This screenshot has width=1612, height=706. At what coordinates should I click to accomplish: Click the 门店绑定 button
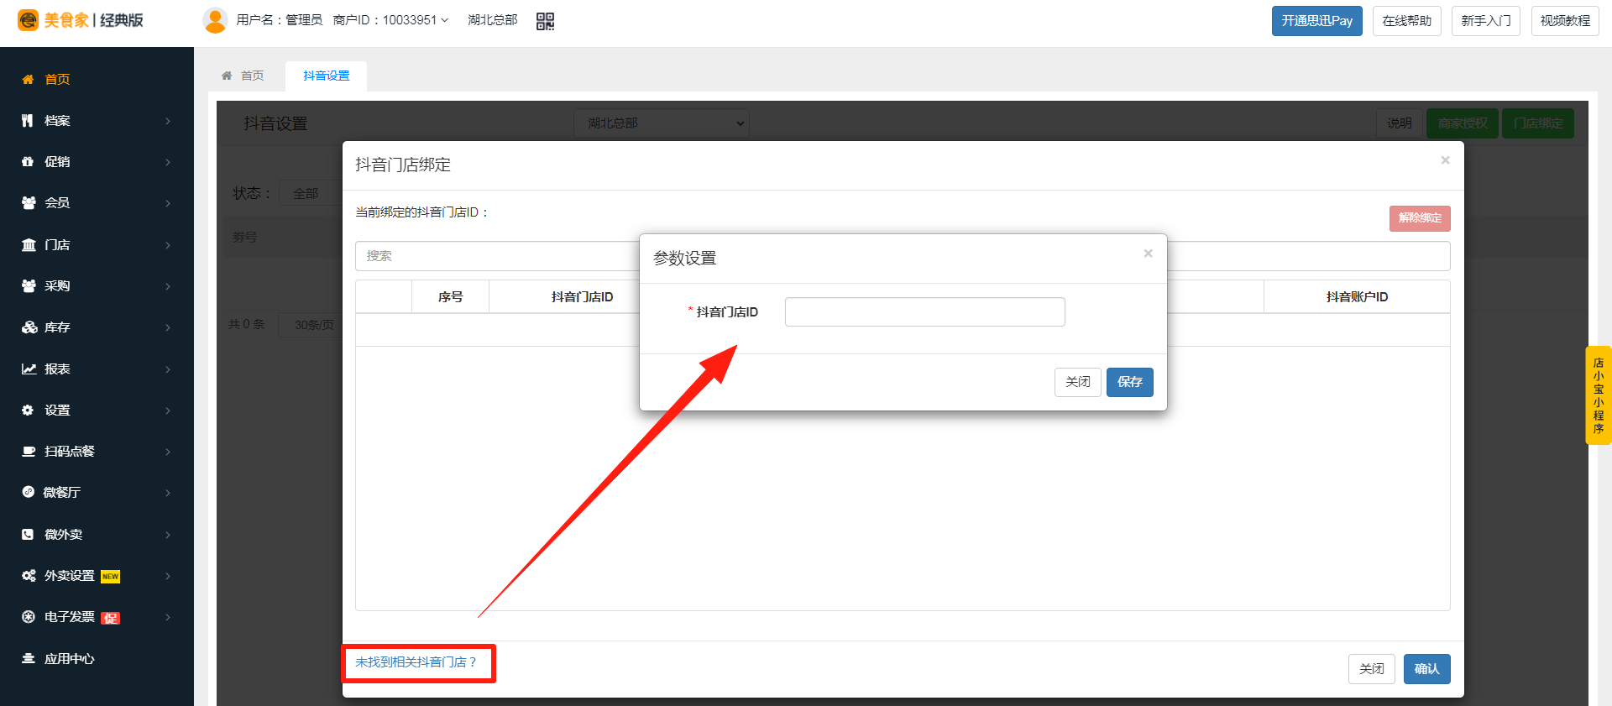point(1538,123)
